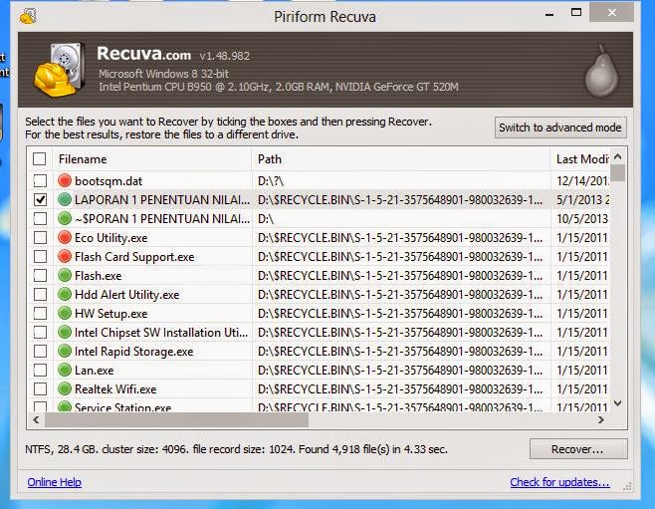The height and width of the screenshot is (509, 655).
Task: Click green status dot of Intel Rapid Storage.exe
Action: [65, 351]
